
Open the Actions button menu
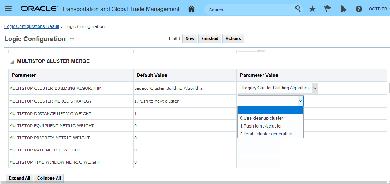tap(233, 39)
